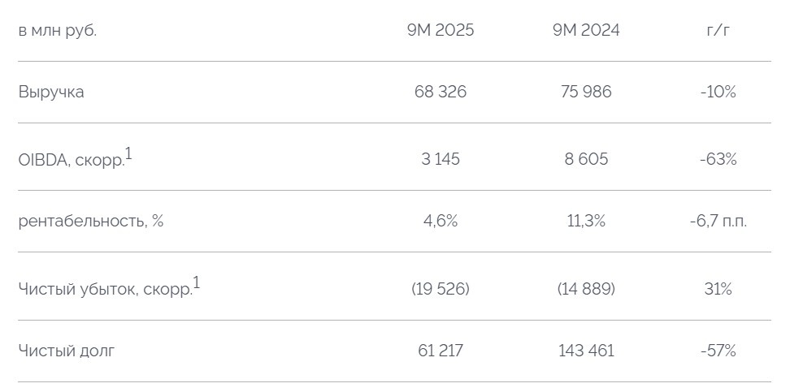The image size is (790, 392).
Task: Click the -63% change cell
Action: point(718,159)
